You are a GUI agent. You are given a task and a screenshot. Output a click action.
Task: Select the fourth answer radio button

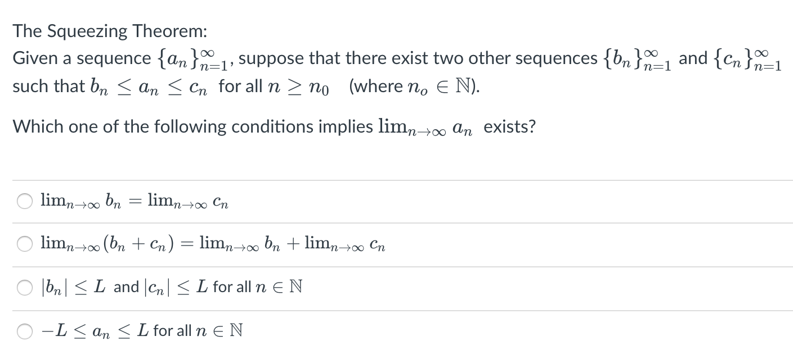tap(24, 331)
